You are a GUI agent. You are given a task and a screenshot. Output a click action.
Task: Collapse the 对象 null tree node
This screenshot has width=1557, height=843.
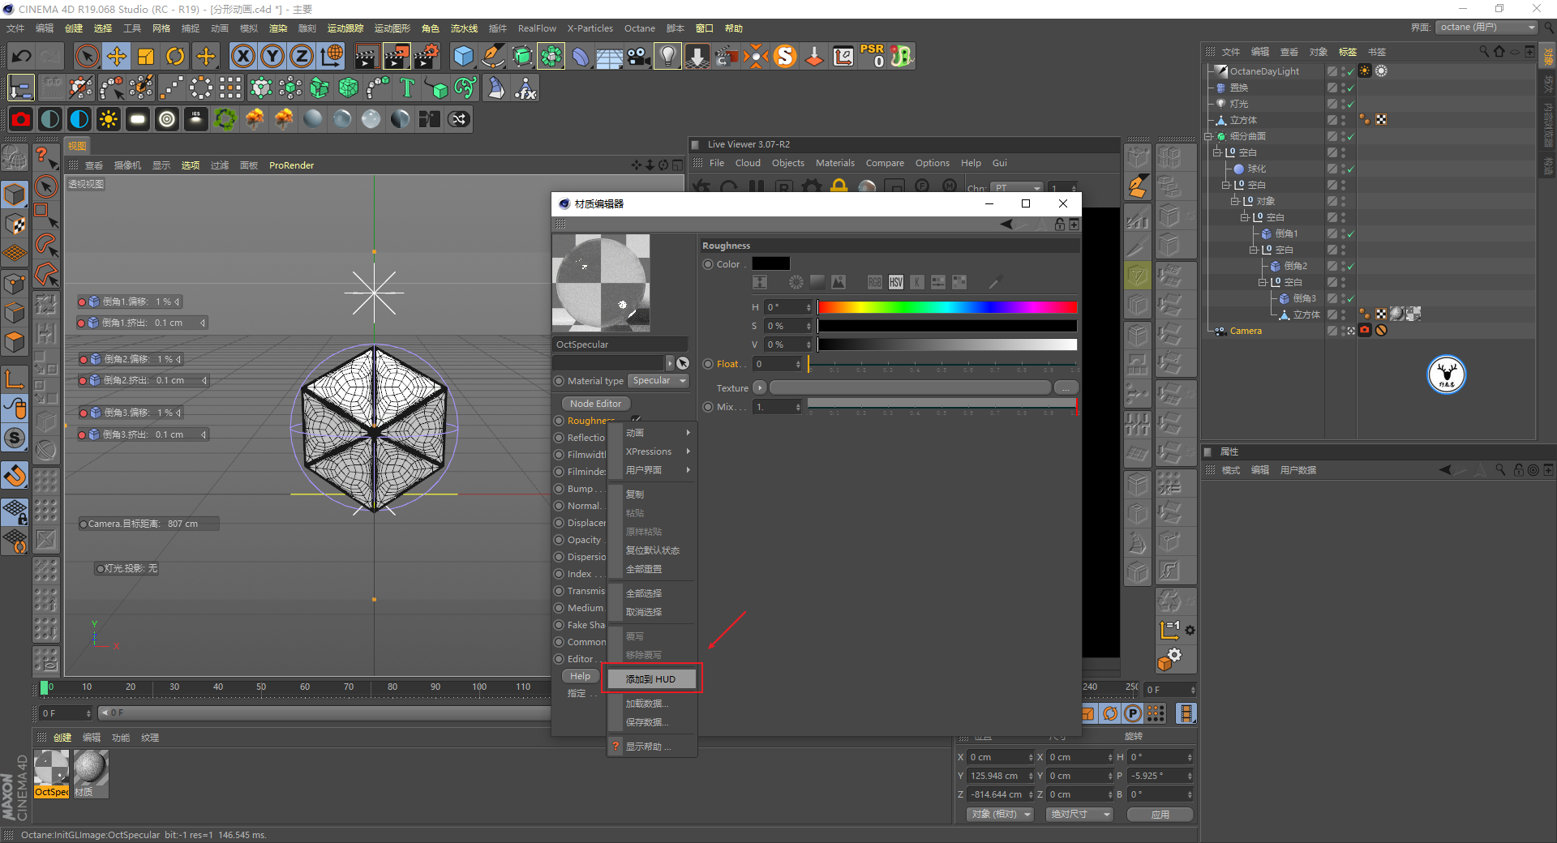pyautogui.click(x=1235, y=201)
